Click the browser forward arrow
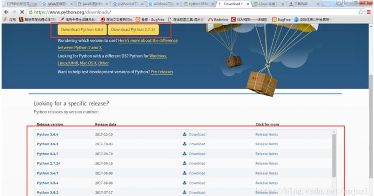The width and height of the screenshot is (374, 196). (14, 12)
